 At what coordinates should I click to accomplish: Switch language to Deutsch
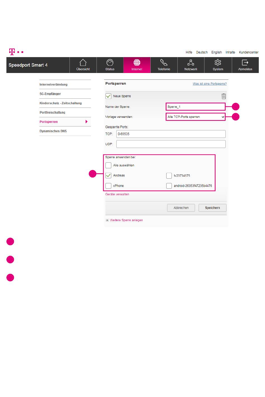click(202, 52)
